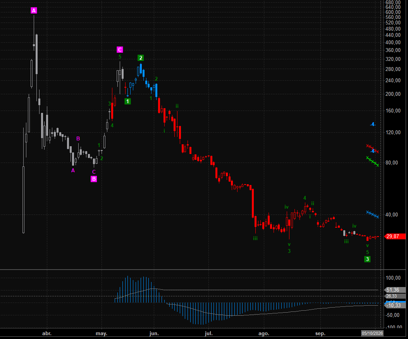Select the 160,00 price axis value

(x=393, y=111)
